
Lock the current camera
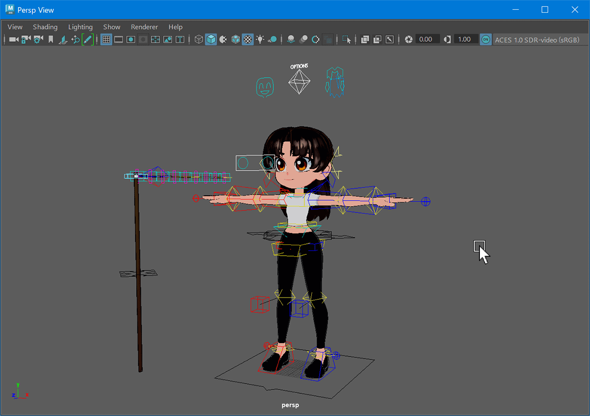(x=26, y=39)
